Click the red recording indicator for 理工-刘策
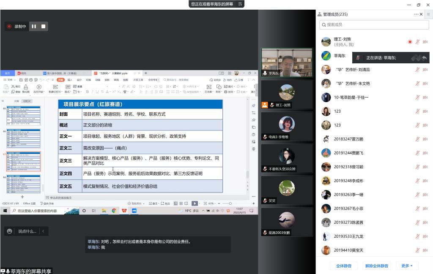The image size is (433, 274). point(410,42)
